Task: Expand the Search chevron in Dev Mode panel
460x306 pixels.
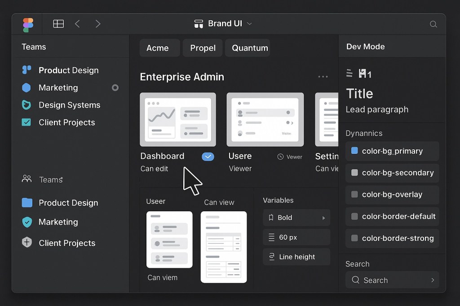Action: pos(432,280)
